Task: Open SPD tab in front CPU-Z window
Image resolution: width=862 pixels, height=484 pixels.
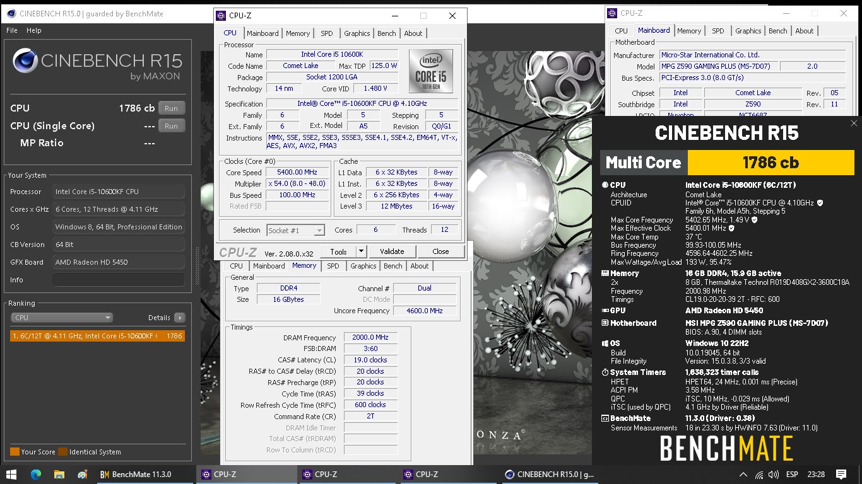Action: coord(326,33)
